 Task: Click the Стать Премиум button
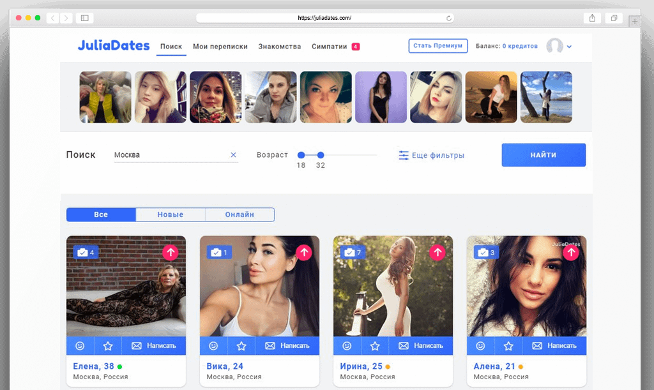438,46
